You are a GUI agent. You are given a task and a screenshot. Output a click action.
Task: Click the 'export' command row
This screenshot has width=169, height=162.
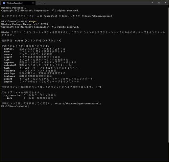pos(48,79)
